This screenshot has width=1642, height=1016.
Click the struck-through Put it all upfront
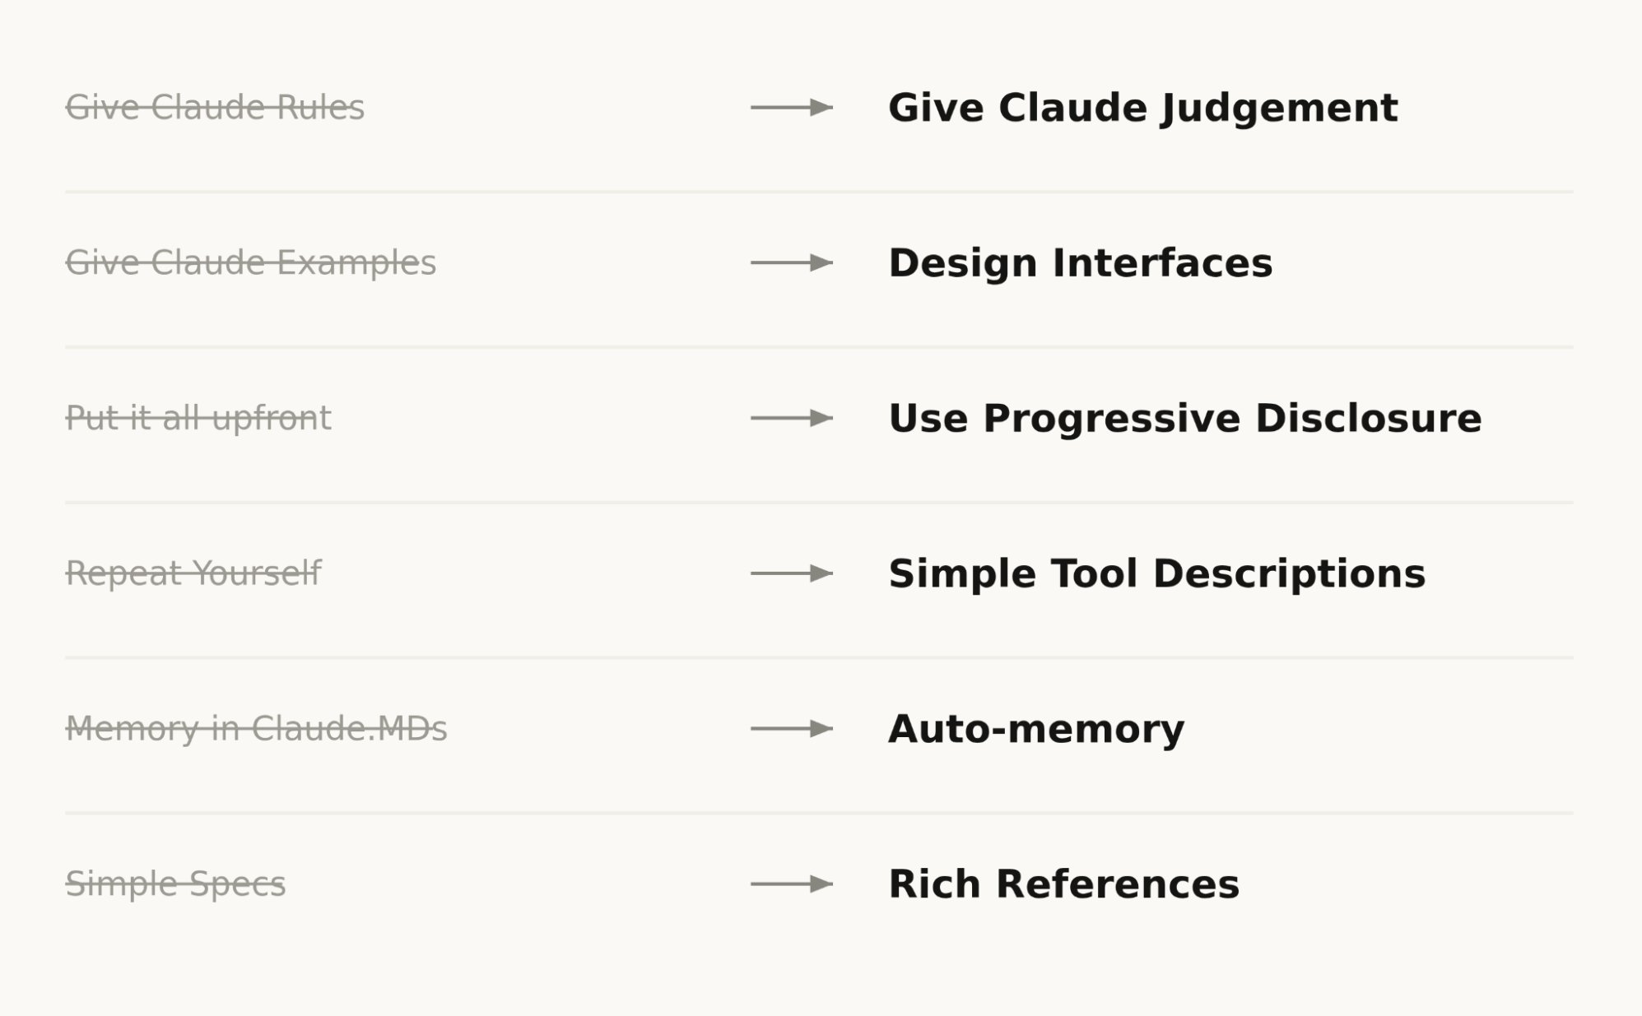pos(198,418)
